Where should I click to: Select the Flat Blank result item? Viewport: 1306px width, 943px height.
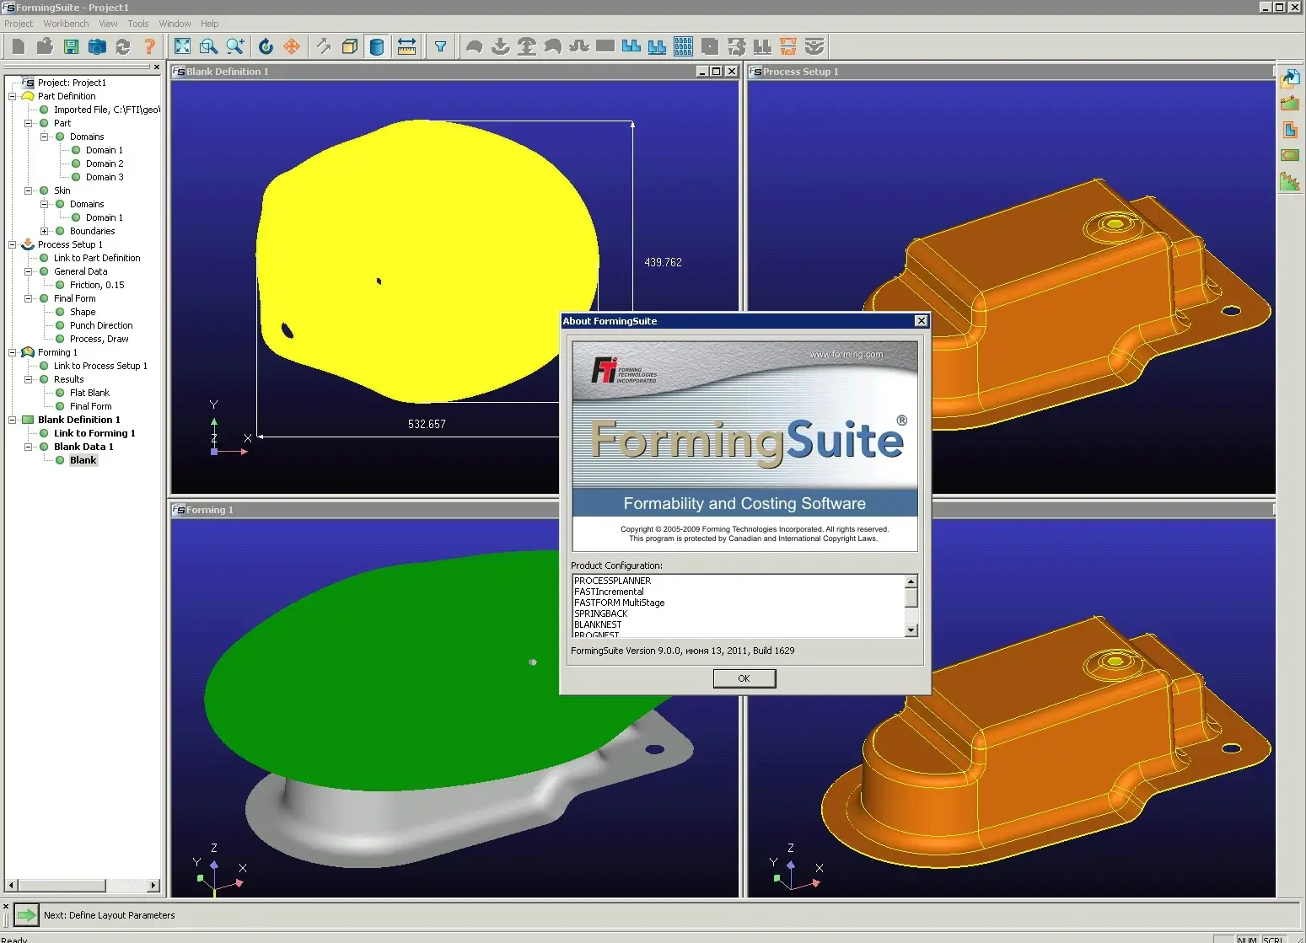[89, 393]
